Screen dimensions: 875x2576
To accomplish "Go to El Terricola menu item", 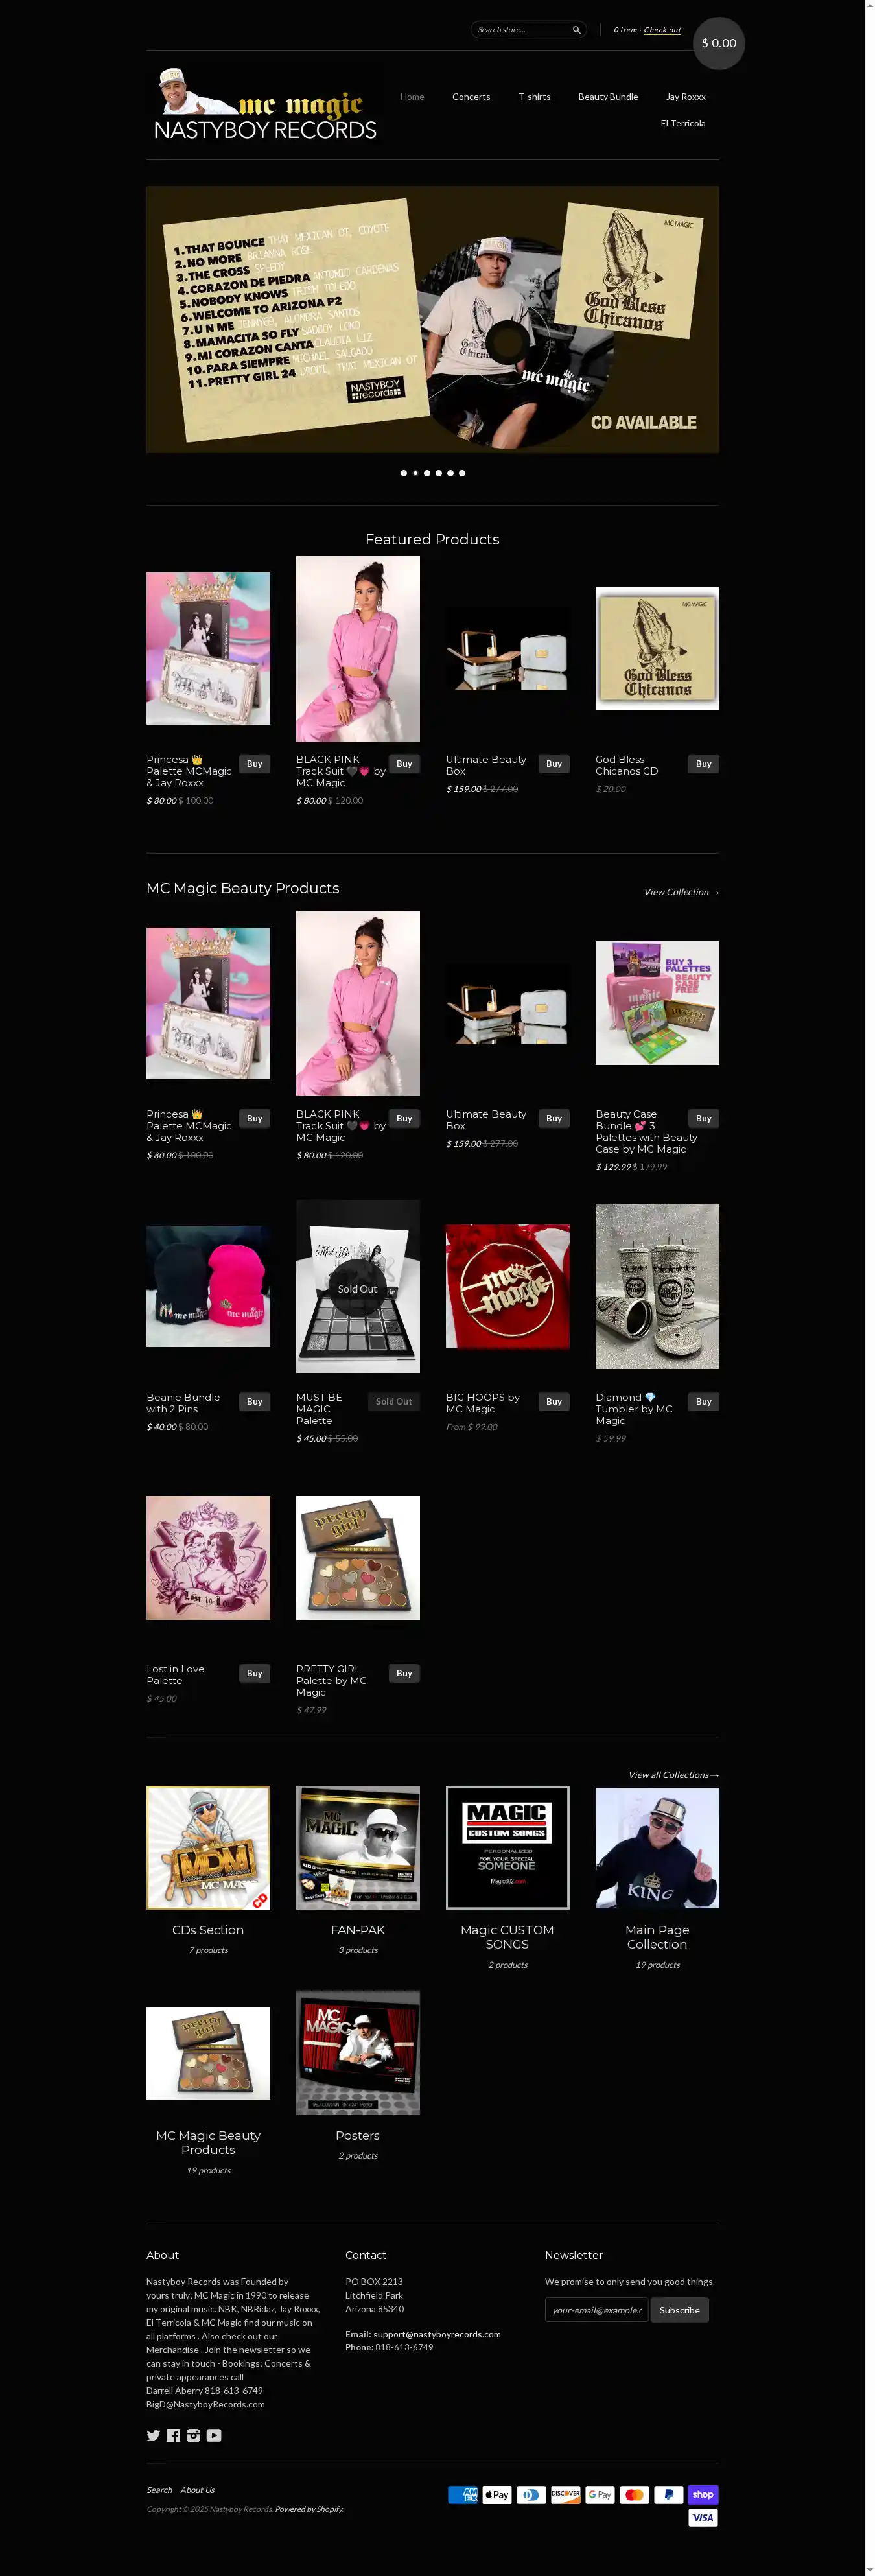I will tap(683, 123).
